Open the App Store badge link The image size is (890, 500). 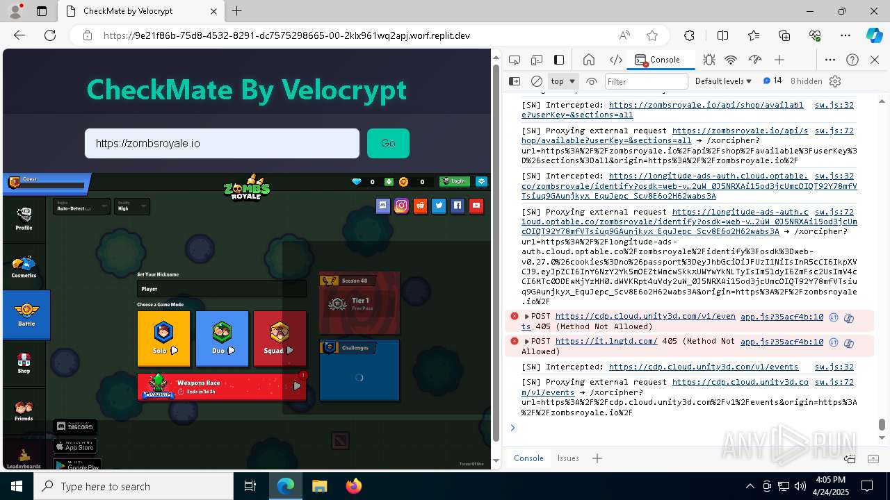tap(75, 445)
